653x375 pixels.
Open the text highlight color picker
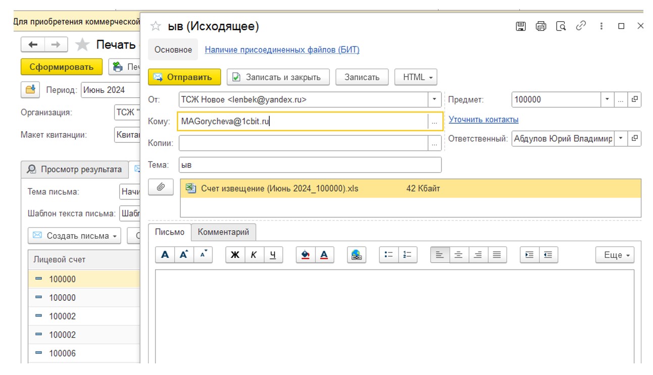(305, 255)
